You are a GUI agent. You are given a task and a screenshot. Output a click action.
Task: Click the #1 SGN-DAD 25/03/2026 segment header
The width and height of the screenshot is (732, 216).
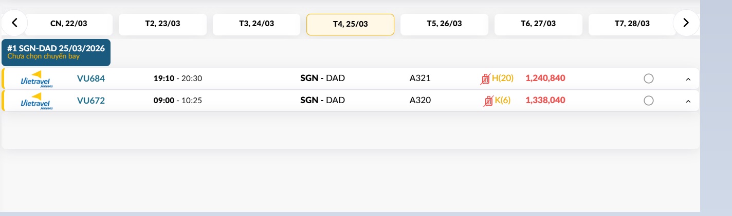pyautogui.click(x=56, y=52)
